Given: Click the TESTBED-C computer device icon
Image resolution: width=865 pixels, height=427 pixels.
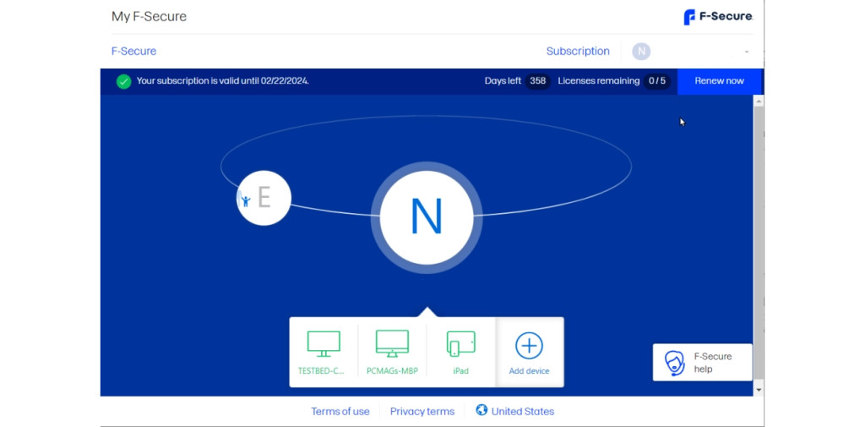Looking at the screenshot, I should tap(324, 343).
